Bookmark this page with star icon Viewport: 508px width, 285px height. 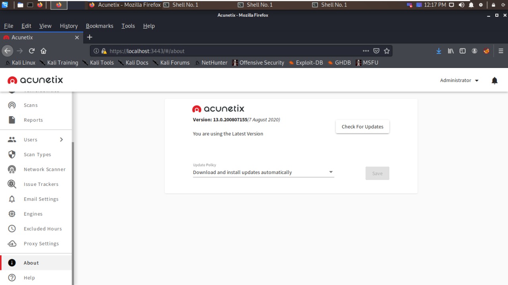click(x=387, y=51)
